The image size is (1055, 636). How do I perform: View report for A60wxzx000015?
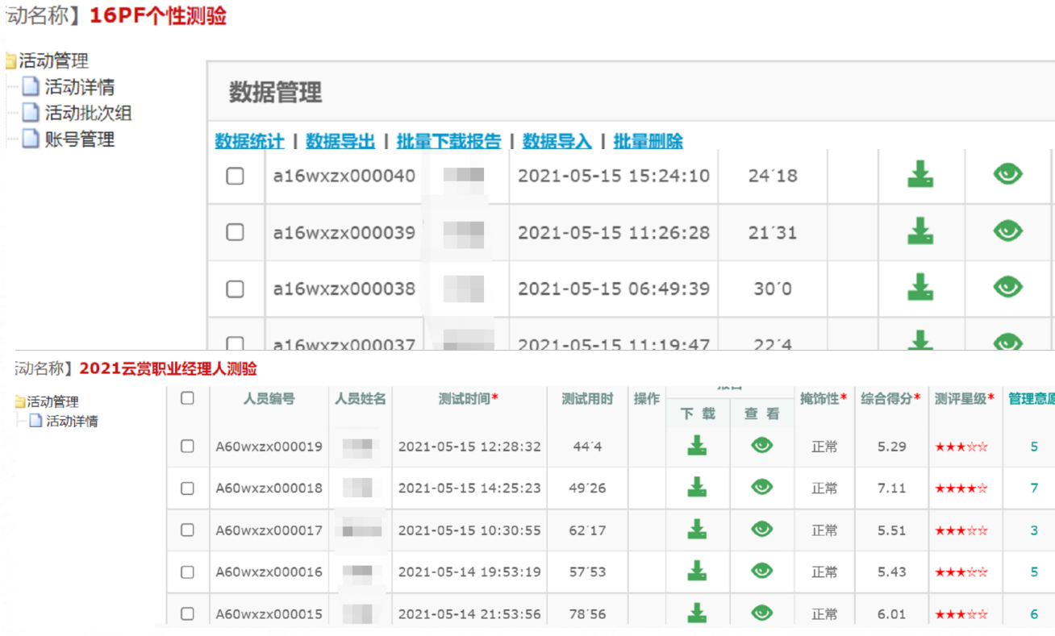(761, 613)
